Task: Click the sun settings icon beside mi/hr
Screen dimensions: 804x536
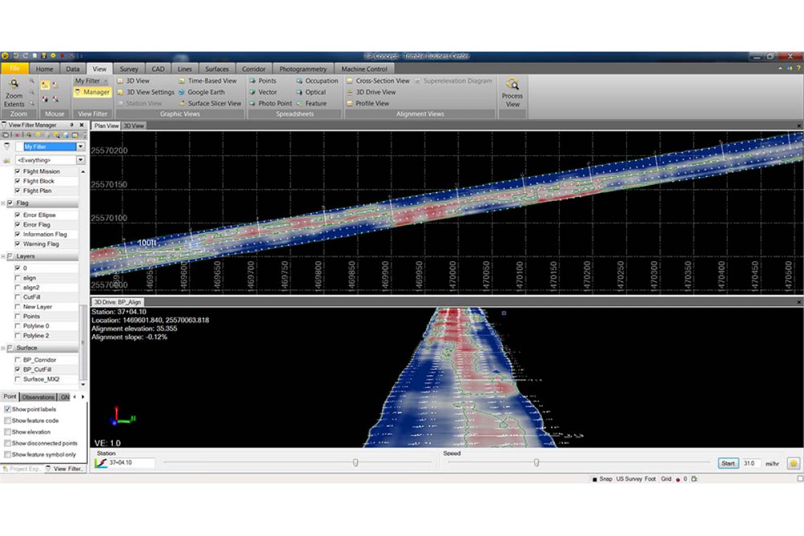Action: 794,463
